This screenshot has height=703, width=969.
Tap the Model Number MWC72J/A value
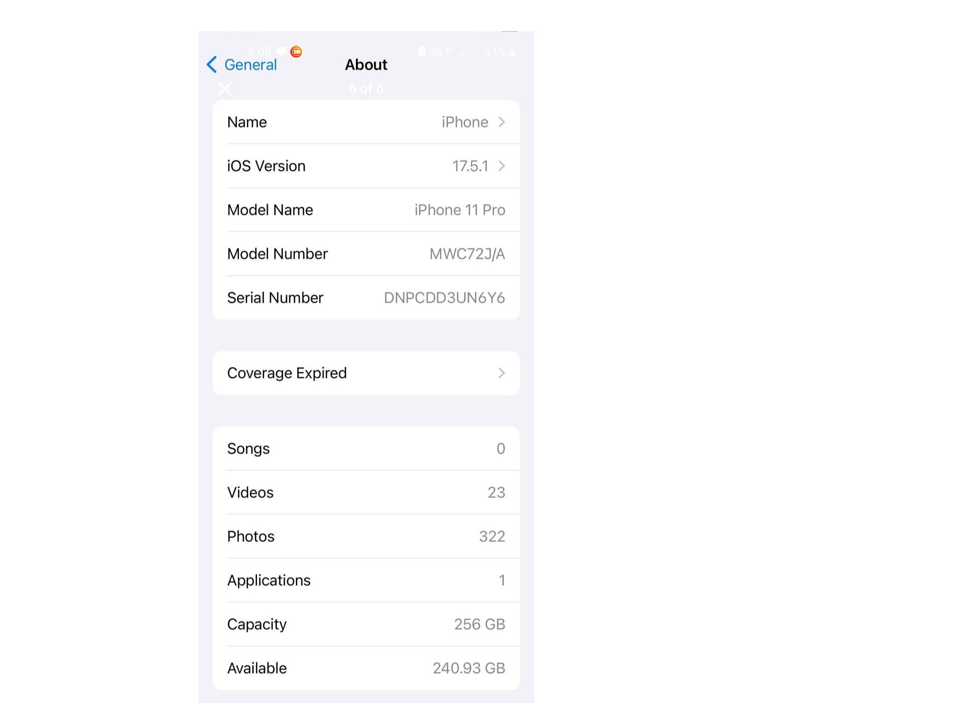coord(467,253)
